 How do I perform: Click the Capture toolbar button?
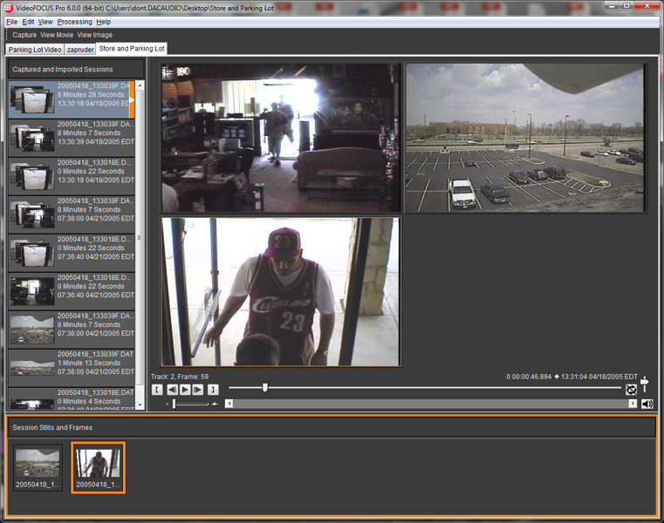click(x=24, y=35)
